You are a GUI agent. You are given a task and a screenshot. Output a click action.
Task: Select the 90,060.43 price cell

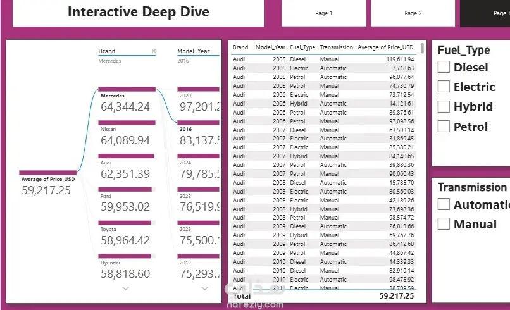click(401, 174)
